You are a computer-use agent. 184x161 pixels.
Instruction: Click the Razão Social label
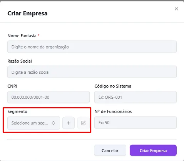pyautogui.click(x=20, y=61)
